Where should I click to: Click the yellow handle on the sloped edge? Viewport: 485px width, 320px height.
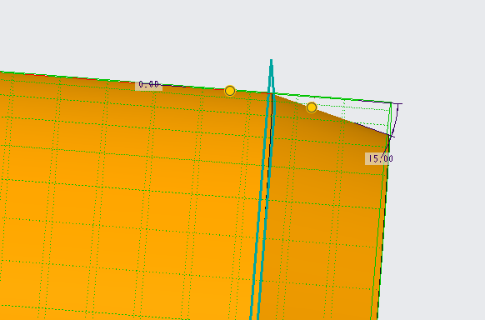(x=312, y=107)
